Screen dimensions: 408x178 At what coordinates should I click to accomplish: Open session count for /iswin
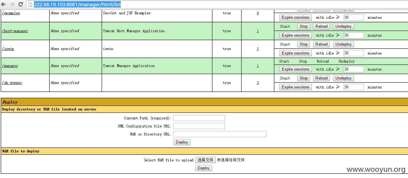[x=258, y=49]
